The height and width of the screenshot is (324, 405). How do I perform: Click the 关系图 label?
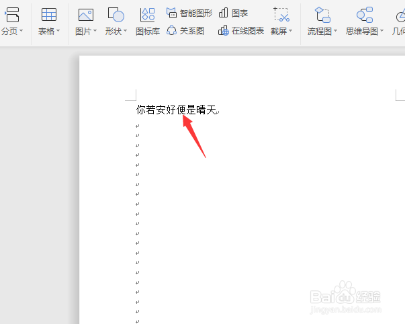pyautogui.click(x=192, y=31)
